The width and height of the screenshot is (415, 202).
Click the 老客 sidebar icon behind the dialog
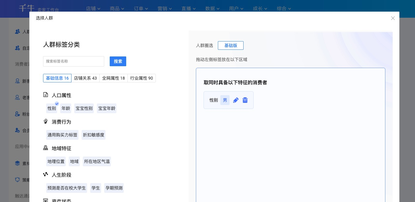tap(17, 98)
